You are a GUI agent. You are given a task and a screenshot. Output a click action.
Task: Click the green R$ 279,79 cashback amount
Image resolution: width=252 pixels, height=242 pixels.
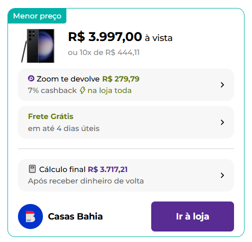point(121,79)
